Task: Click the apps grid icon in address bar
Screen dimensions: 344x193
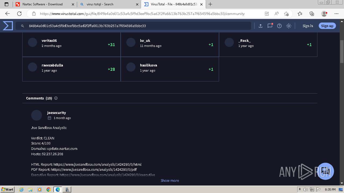Action: pyautogui.click(x=267, y=14)
